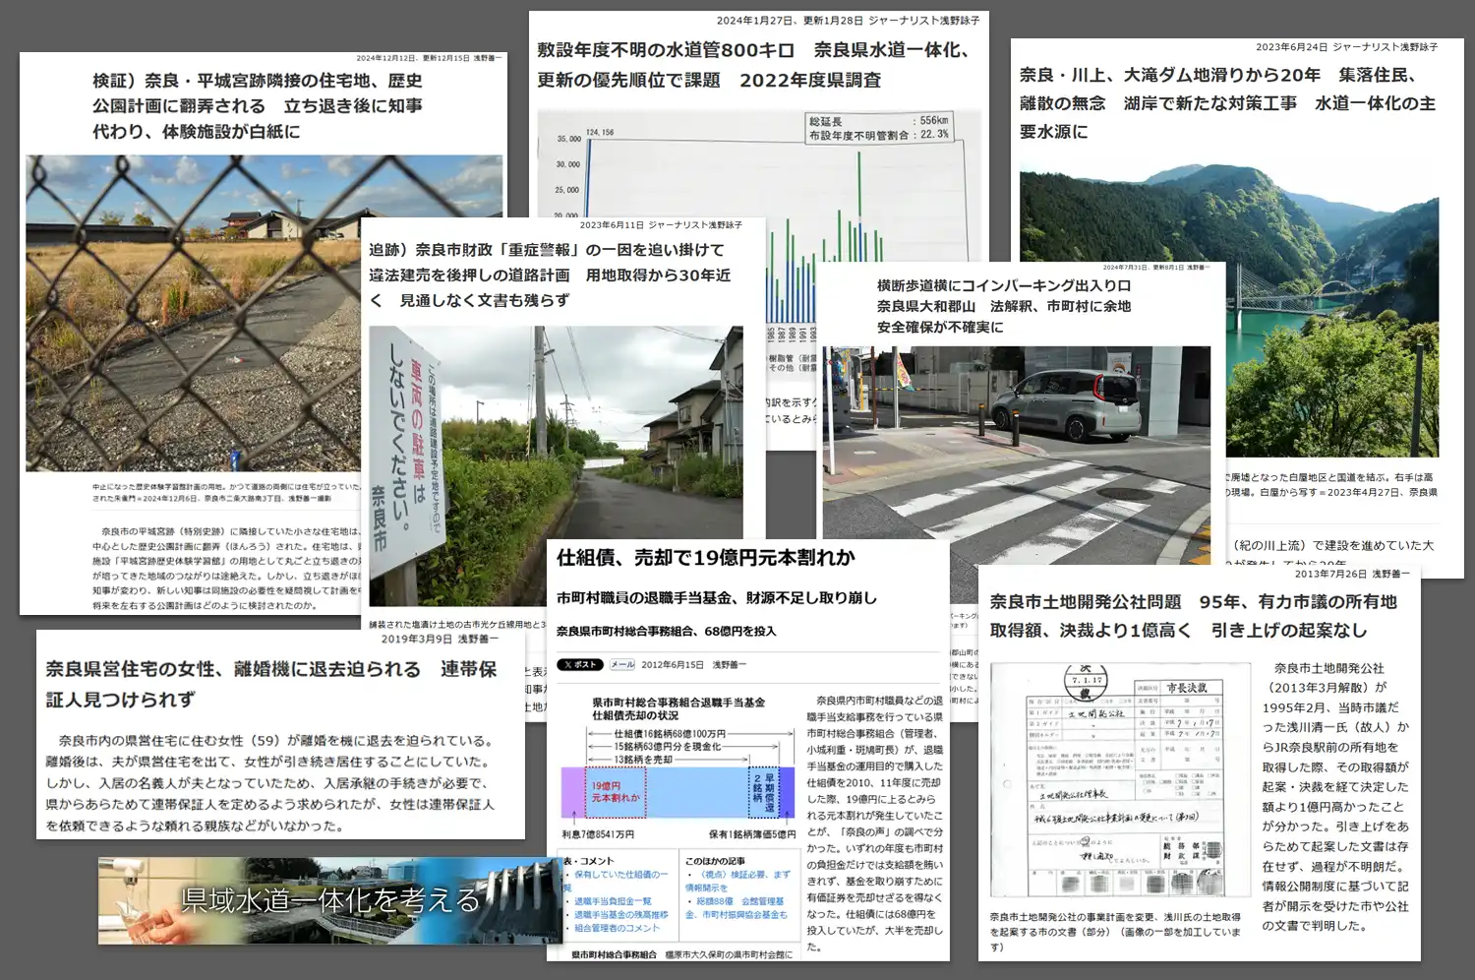The width and height of the screenshot is (1475, 980).
Task: Click headline 奈良県営住宅の女性、離婚機に退去迫られる
Action: coord(271,684)
